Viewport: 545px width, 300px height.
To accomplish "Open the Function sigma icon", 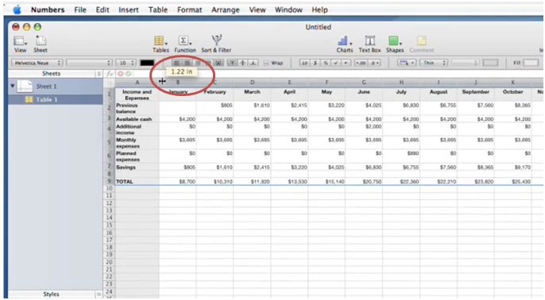I will pos(184,41).
